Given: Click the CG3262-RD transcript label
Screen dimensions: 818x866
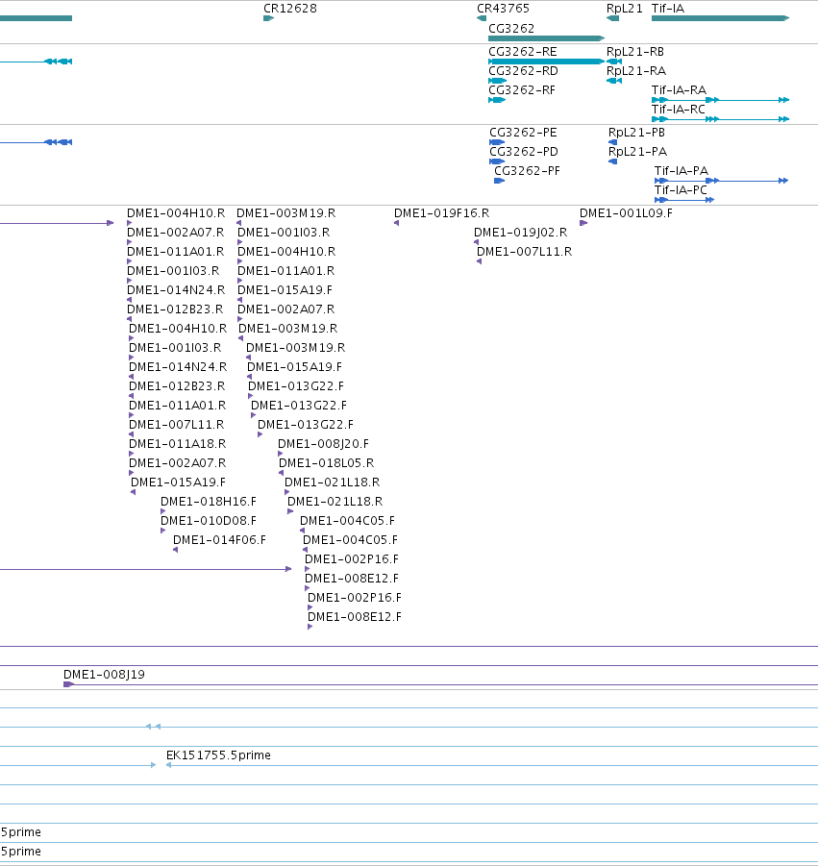Looking at the screenshot, I should point(523,71).
